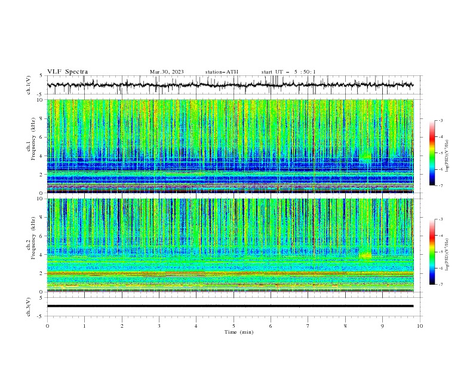Click the "-5" label on lower color bar

tap(440, 252)
